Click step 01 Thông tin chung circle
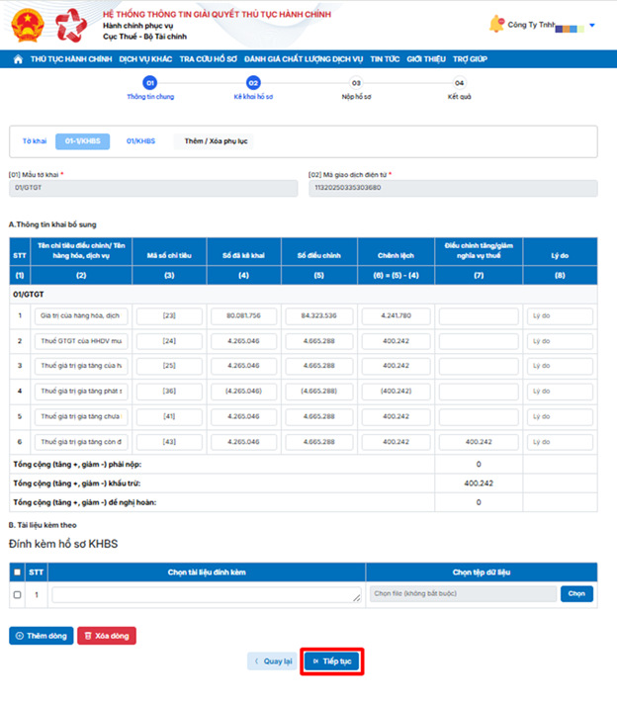 coord(150,84)
